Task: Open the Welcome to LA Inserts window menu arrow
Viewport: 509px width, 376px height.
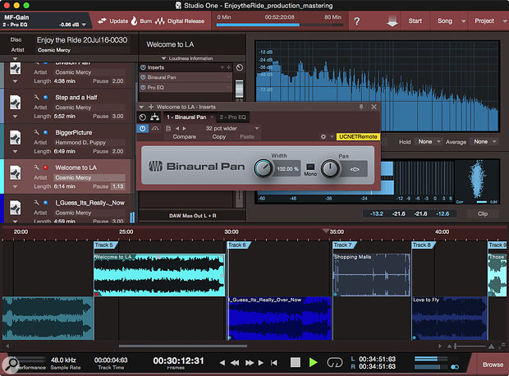Action: click(141, 107)
